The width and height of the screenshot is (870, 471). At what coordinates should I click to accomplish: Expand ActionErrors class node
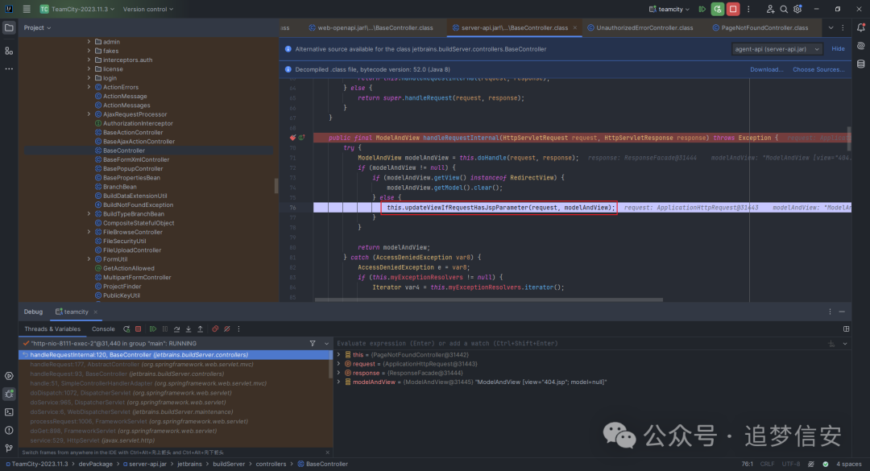[89, 87]
